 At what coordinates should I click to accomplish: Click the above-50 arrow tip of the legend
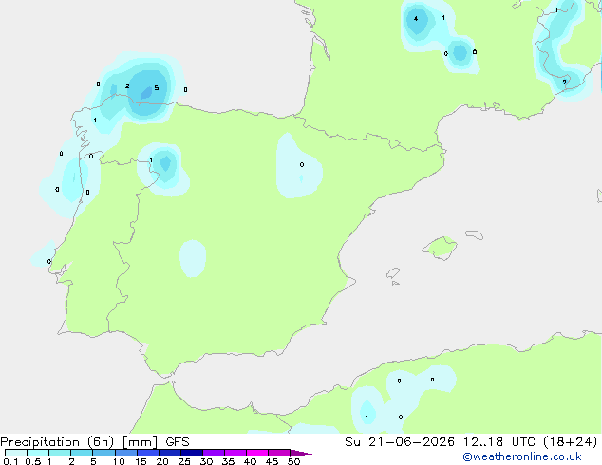[x=301, y=453]
